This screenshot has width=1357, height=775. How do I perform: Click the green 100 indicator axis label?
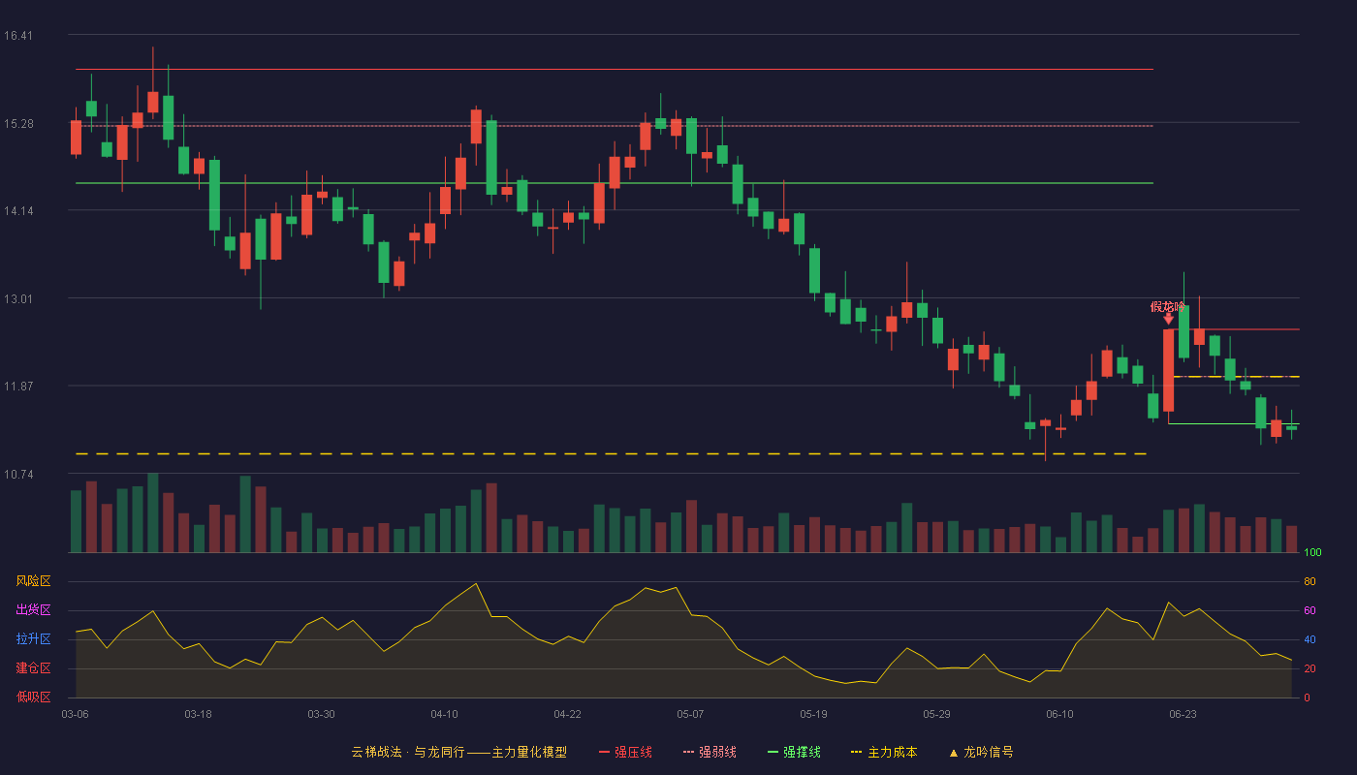[1312, 553]
